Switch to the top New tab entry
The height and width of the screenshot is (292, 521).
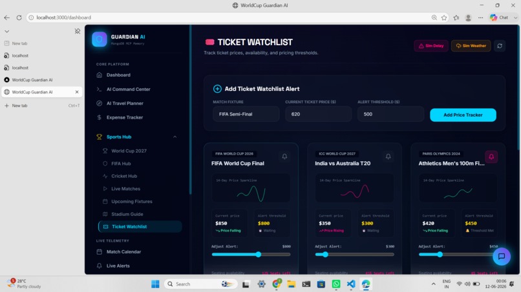(41, 43)
